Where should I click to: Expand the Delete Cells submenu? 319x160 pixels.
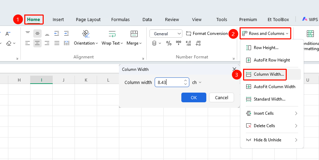[x=272, y=126]
